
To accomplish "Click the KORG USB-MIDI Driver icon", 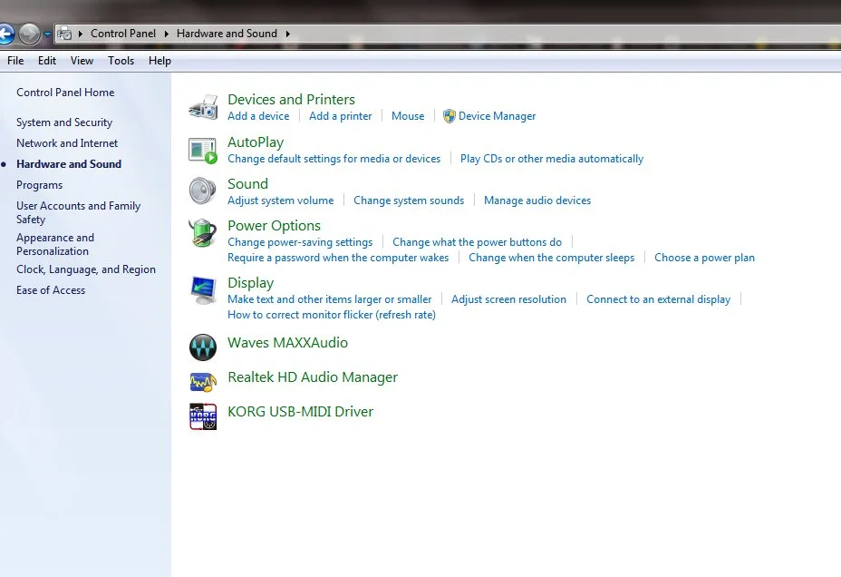I will coord(203,416).
